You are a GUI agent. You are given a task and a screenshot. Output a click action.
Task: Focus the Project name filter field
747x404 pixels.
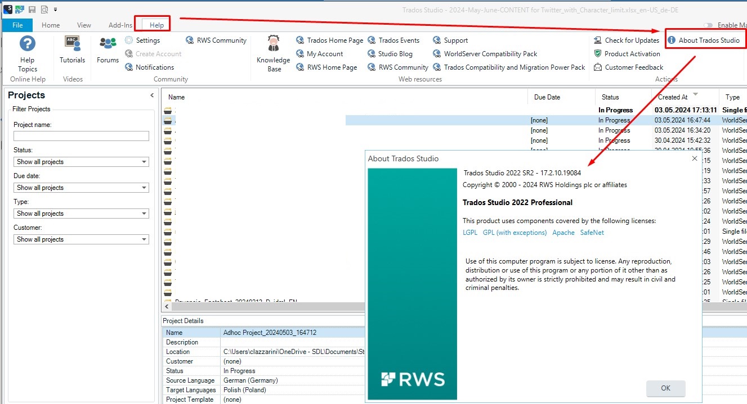[81, 136]
